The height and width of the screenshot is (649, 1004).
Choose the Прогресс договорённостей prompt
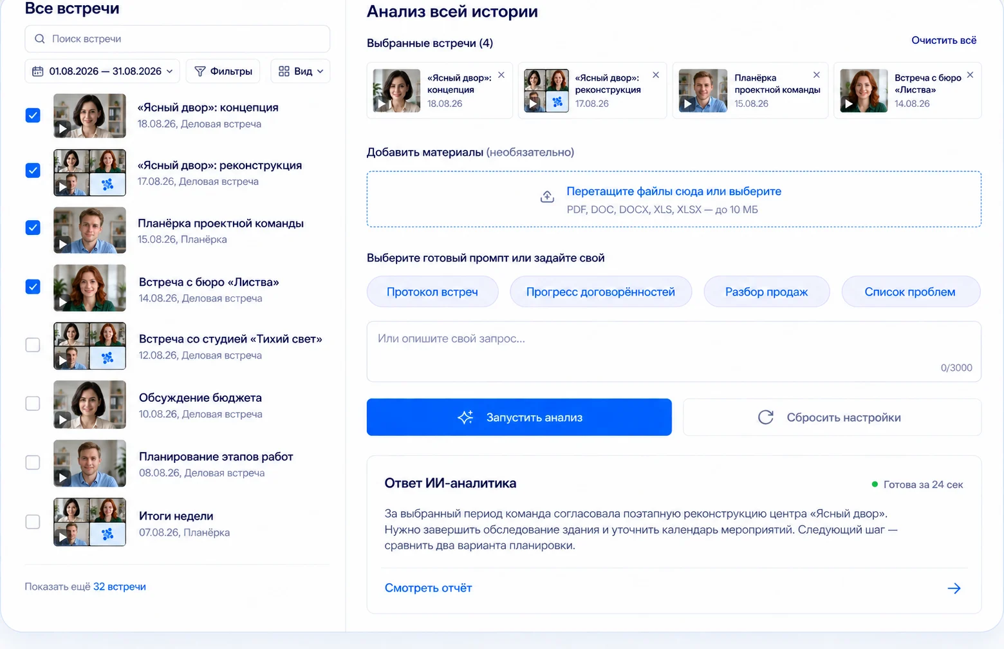(600, 292)
